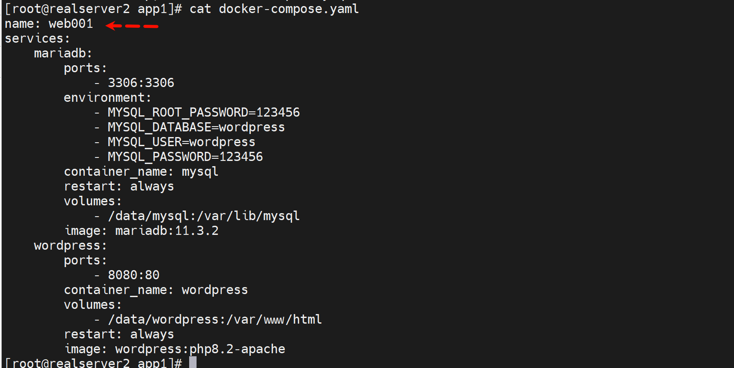This screenshot has width=734, height=368.
Task: Click the 3306:3306 port mapping
Action: click(x=141, y=83)
